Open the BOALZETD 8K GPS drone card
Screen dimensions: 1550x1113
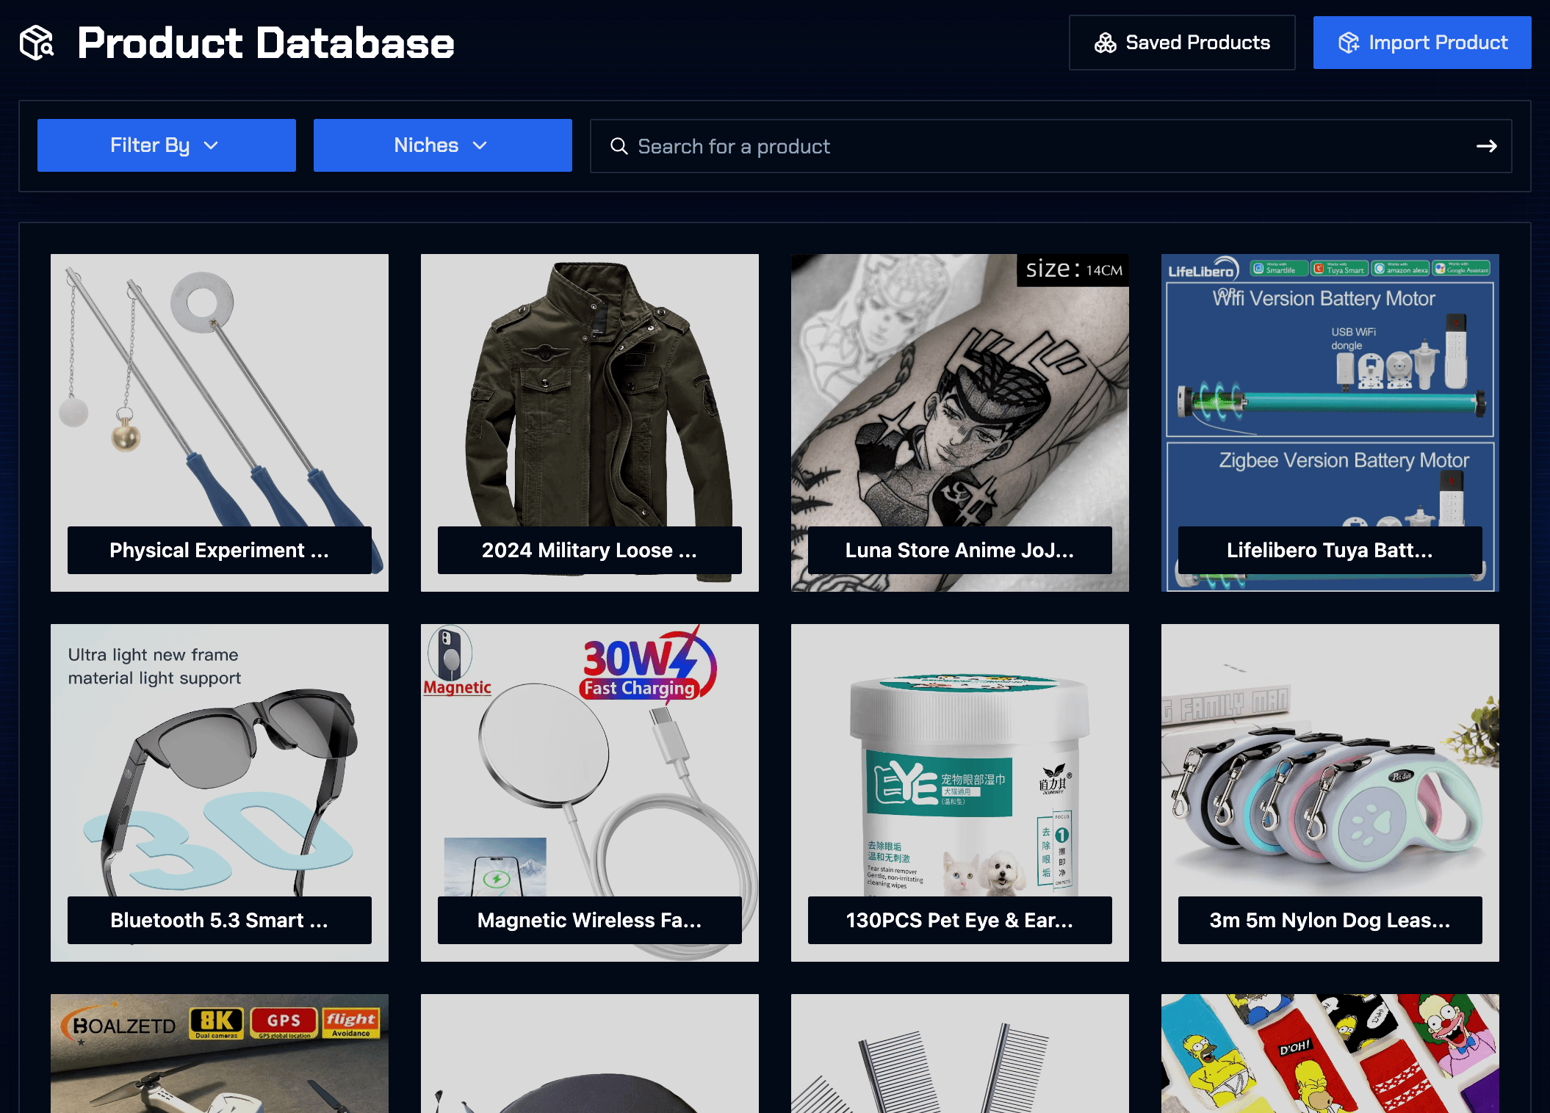coord(220,1054)
